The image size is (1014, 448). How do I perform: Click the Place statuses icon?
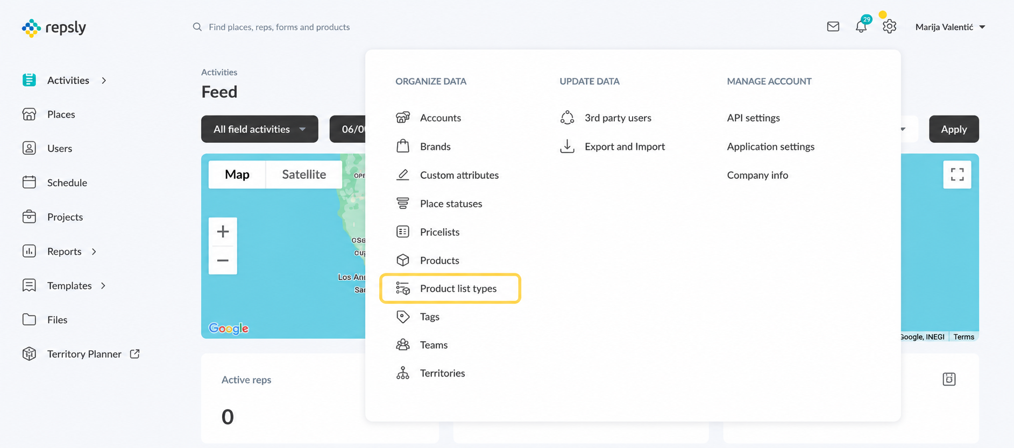click(403, 203)
